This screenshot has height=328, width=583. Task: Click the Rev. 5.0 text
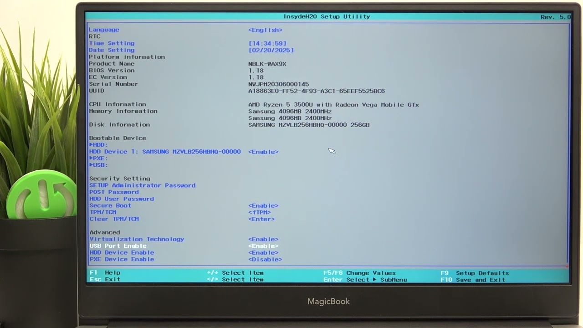(556, 17)
